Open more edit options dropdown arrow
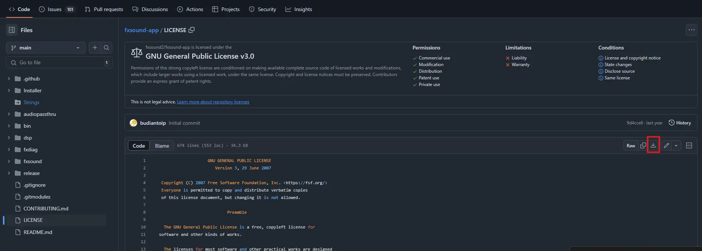This screenshot has height=251, width=702. tap(676, 145)
